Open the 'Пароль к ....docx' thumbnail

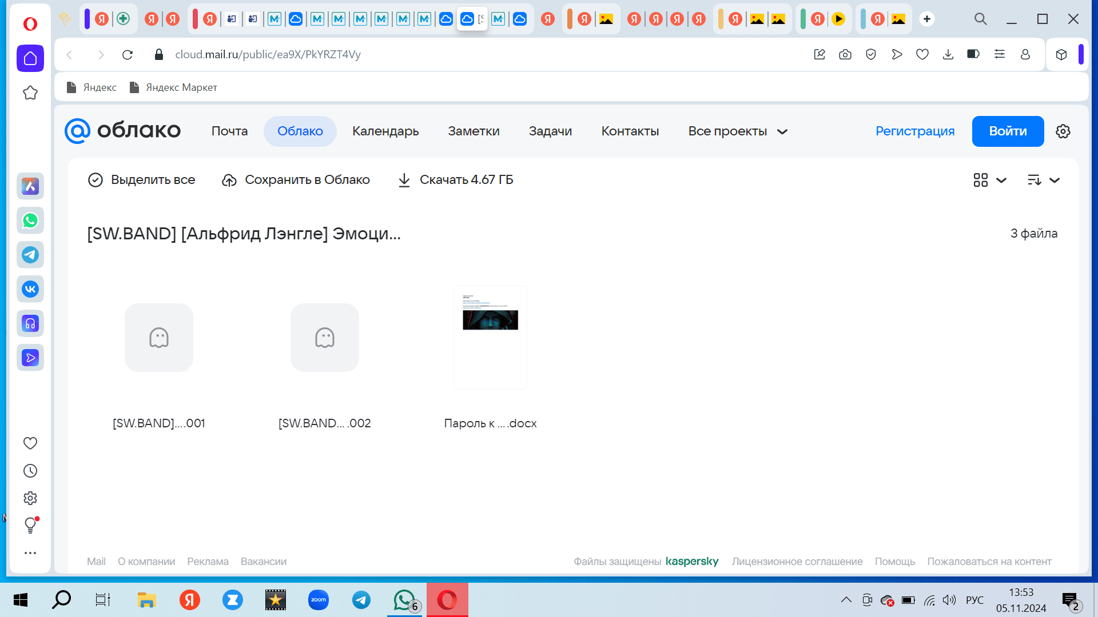point(490,338)
